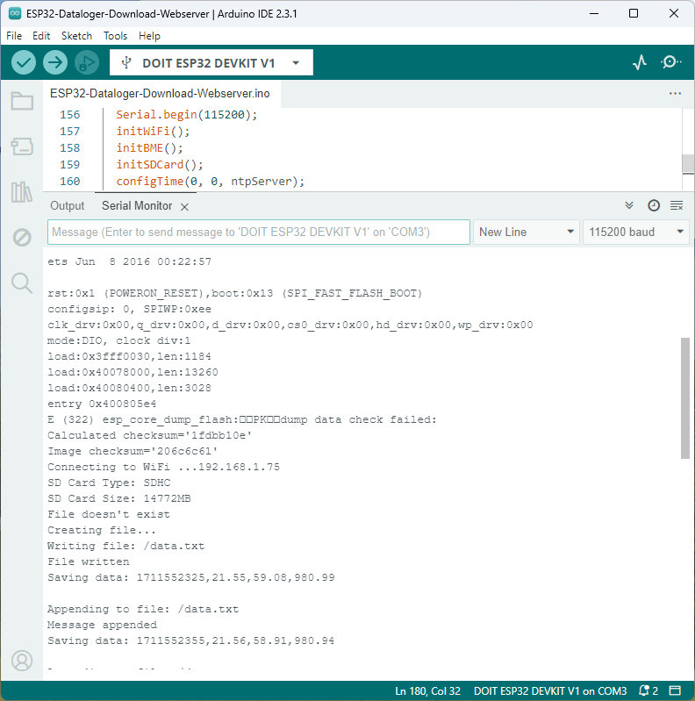
Task: Click the Upload arrow button
Action: 55,62
